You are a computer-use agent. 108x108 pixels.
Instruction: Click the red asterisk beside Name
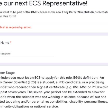point(11,42)
